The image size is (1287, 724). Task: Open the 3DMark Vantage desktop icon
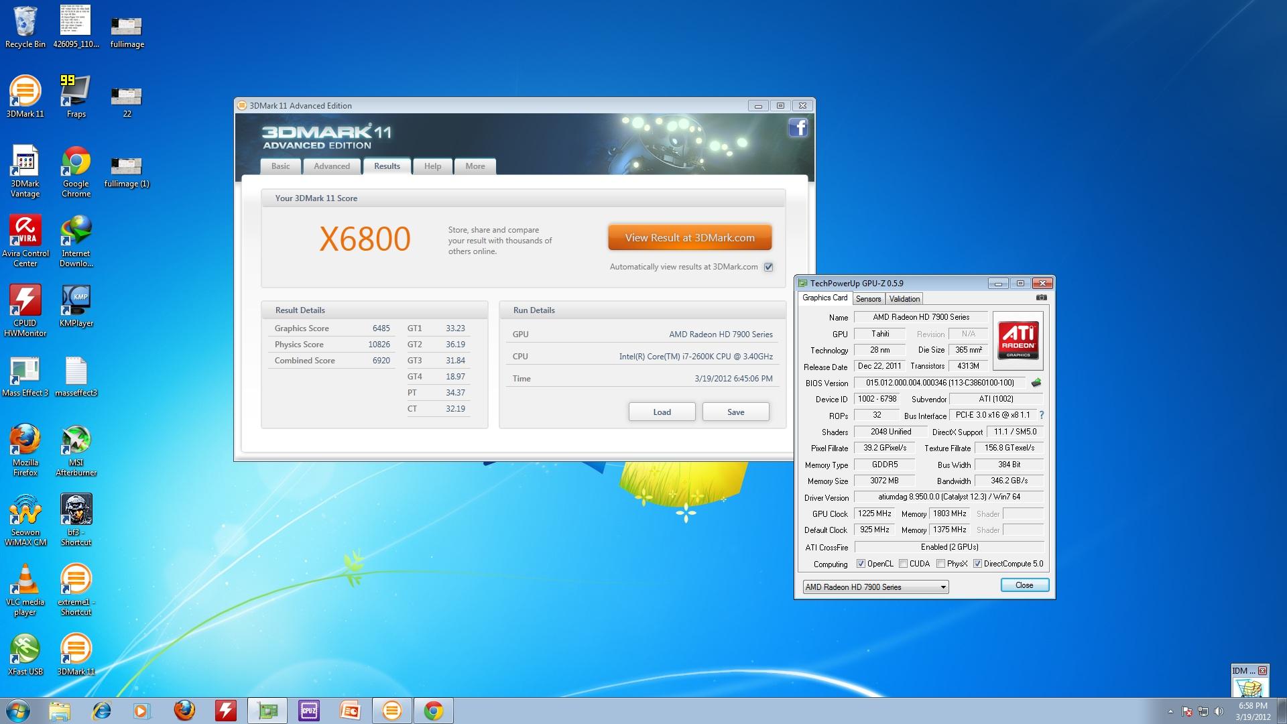(25, 171)
